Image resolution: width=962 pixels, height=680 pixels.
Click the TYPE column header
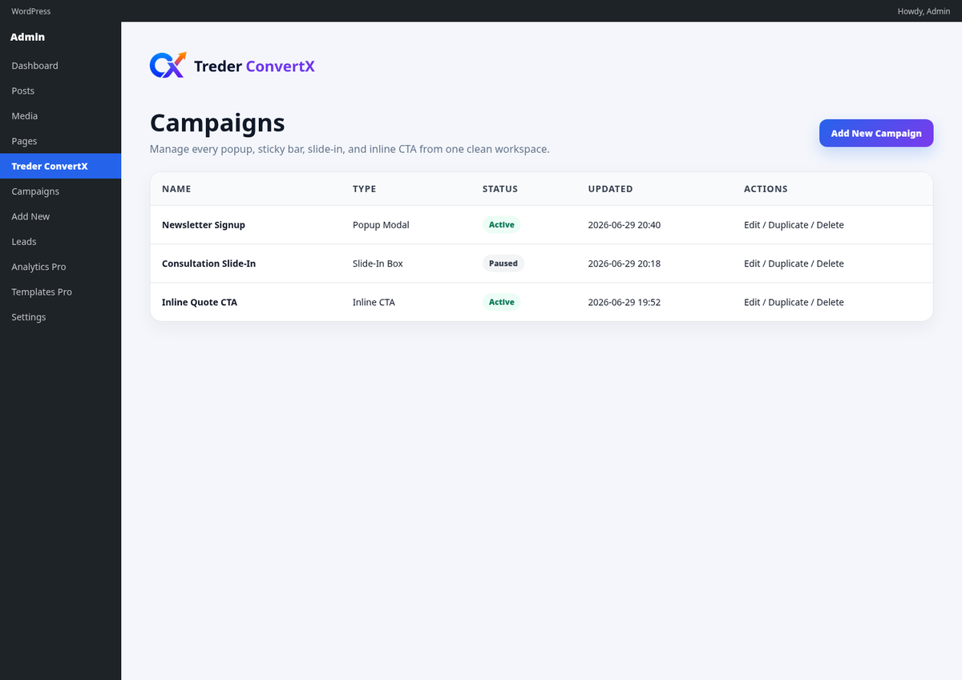point(364,189)
